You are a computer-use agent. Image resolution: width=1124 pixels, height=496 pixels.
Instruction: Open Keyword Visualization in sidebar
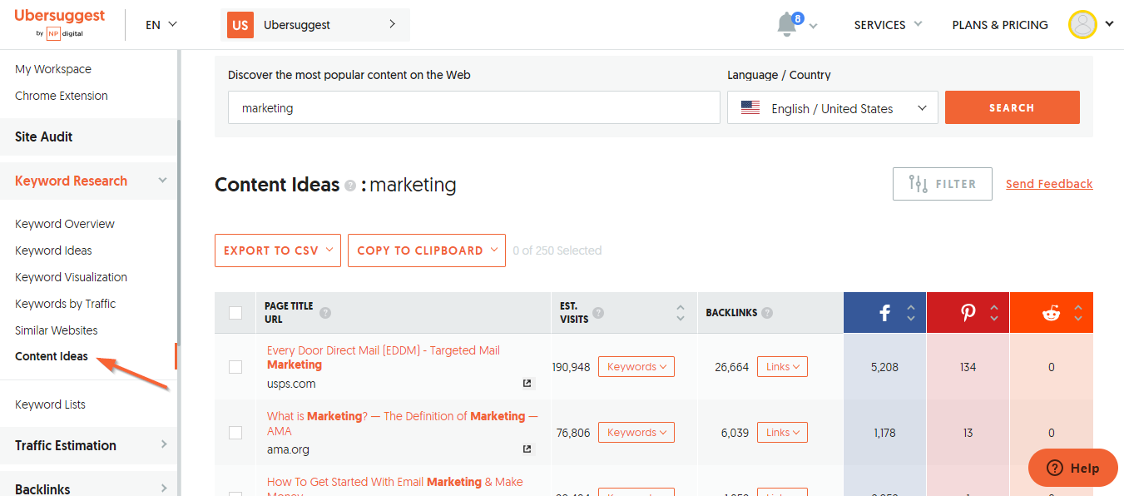(x=71, y=277)
